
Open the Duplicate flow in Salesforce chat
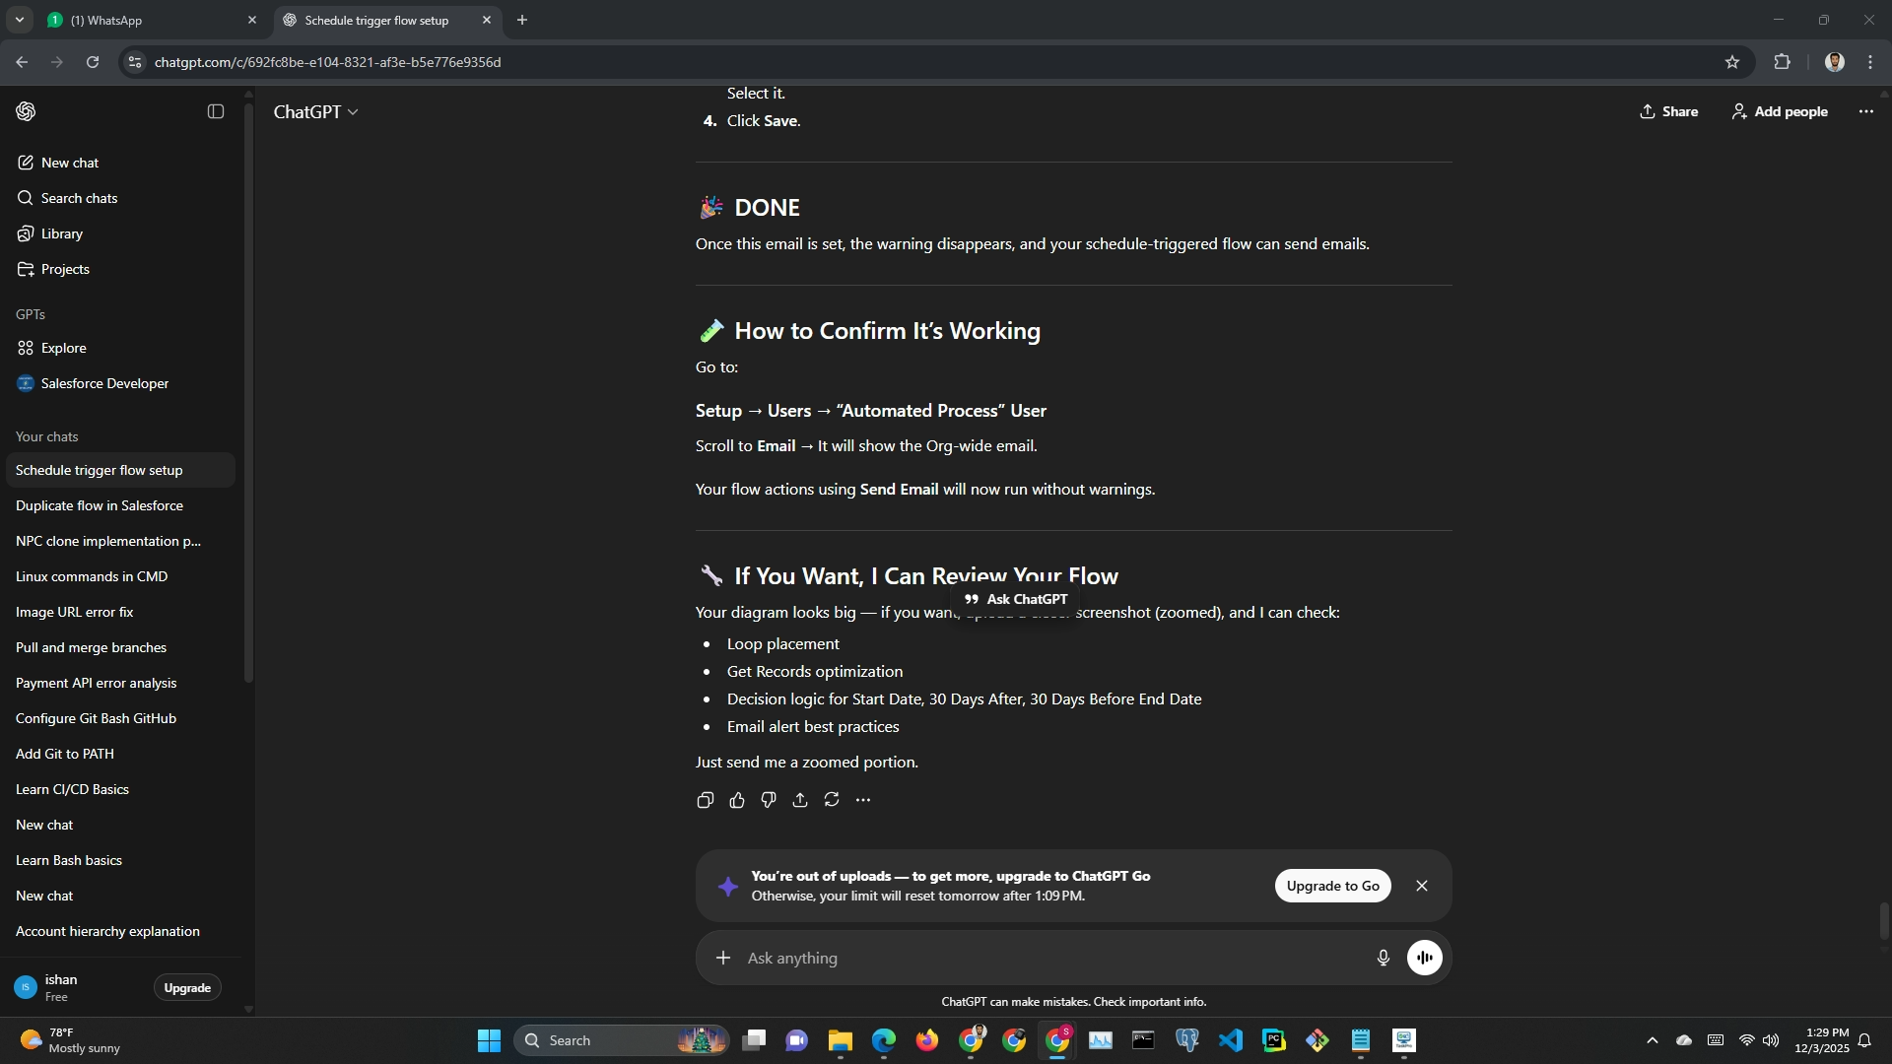[x=100, y=505]
